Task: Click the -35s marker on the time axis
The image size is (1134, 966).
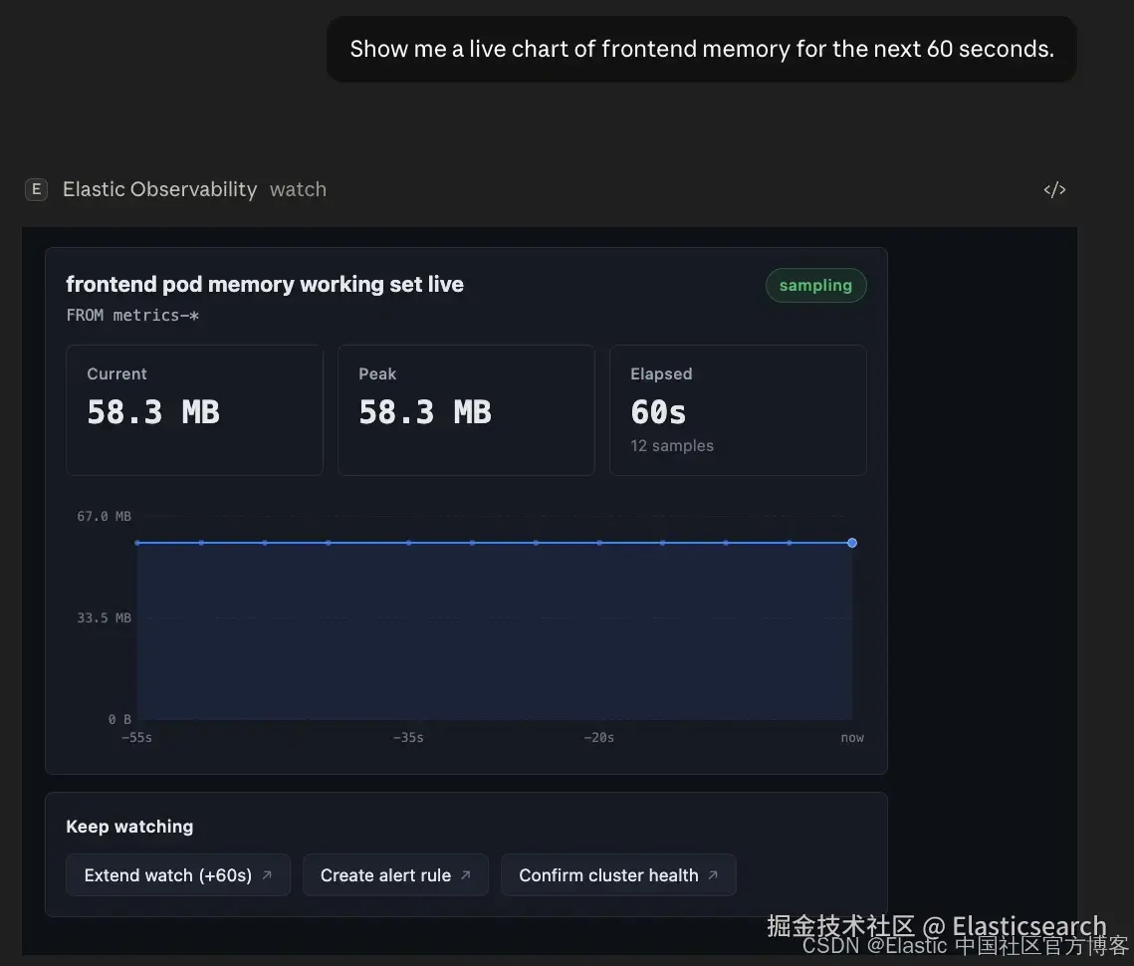Action: [408, 738]
